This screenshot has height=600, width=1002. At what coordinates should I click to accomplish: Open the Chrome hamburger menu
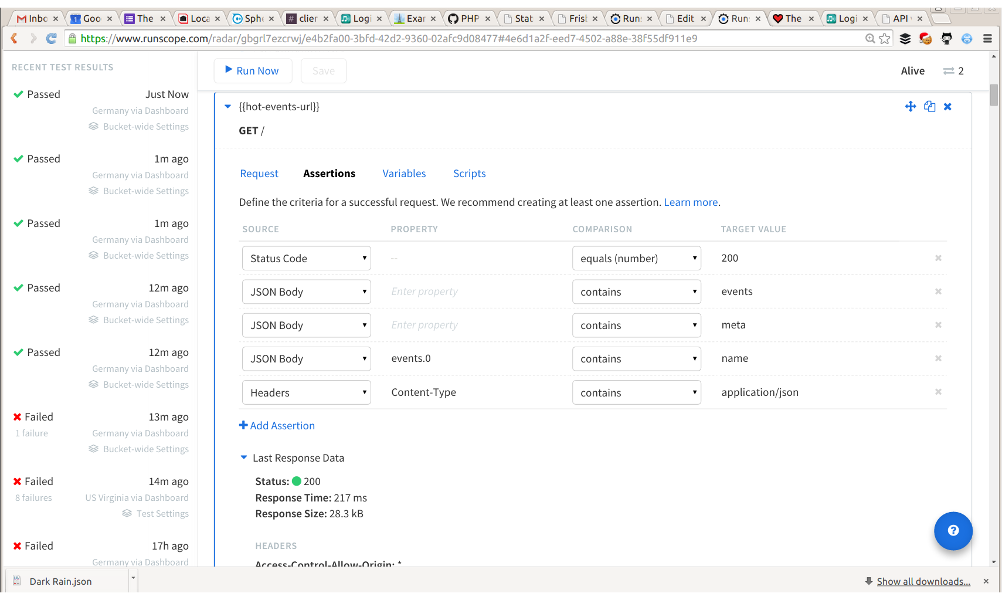pos(987,39)
